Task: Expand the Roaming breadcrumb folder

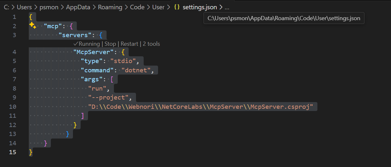Action: click(x=110, y=7)
